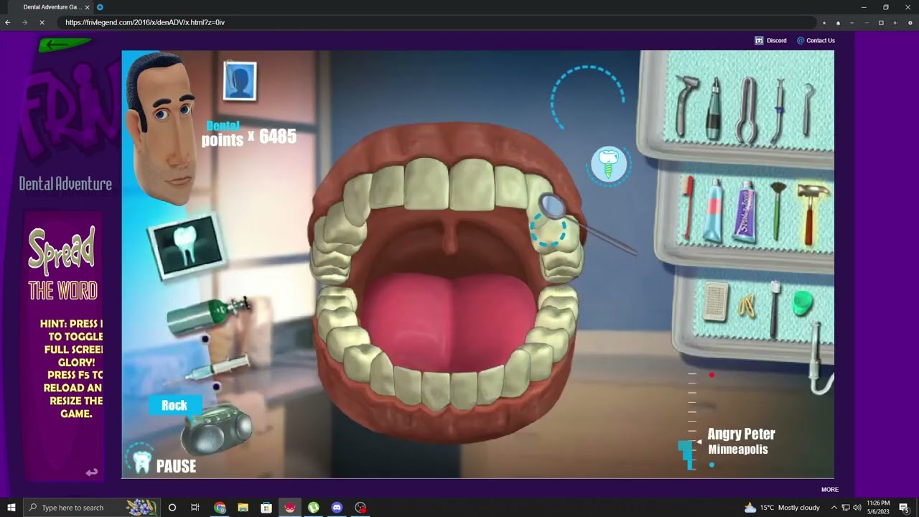Click the PAUSE button

pyautogui.click(x=176, y=467)
